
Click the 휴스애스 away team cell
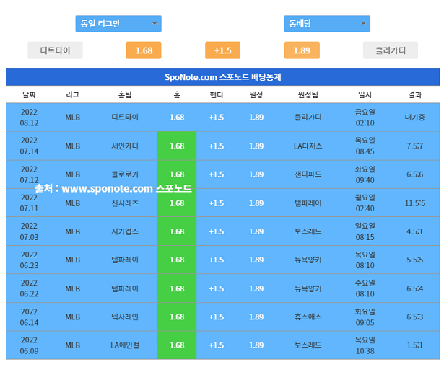click(x=308, y=317)
